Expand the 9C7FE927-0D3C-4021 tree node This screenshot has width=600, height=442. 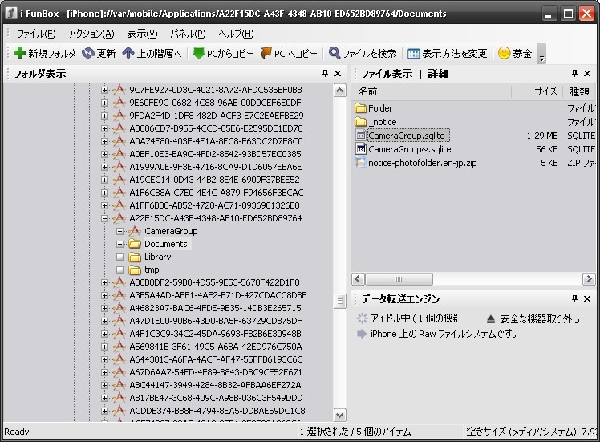point(104,90)
